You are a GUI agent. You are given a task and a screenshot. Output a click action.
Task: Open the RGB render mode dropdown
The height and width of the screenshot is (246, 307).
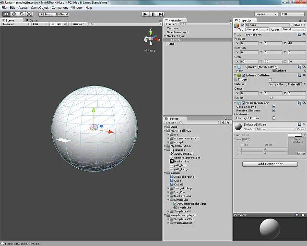click(x=40, y=24)
